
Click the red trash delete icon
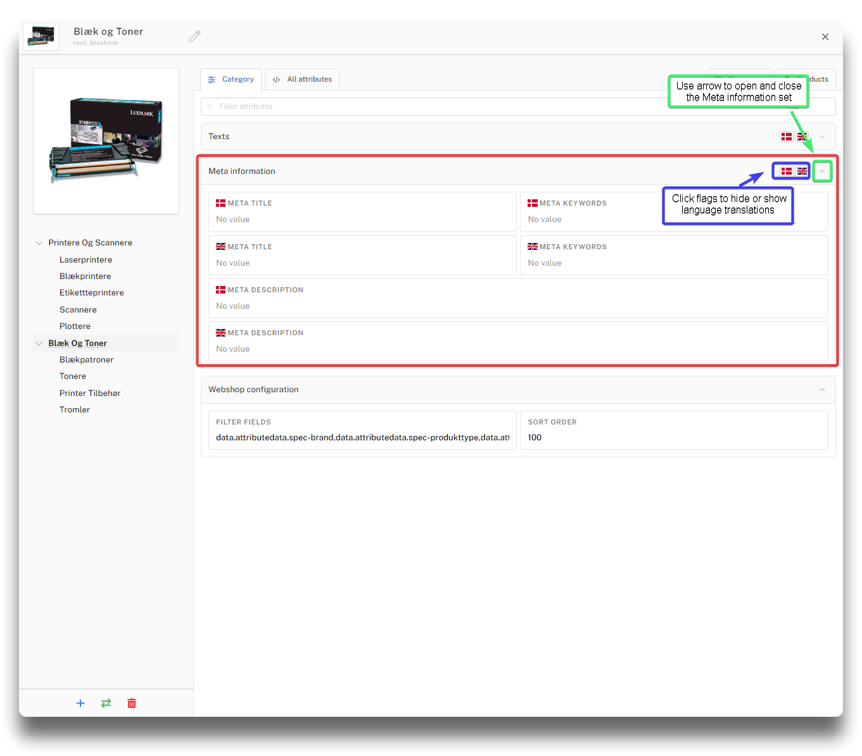click(x=132, y=703)
